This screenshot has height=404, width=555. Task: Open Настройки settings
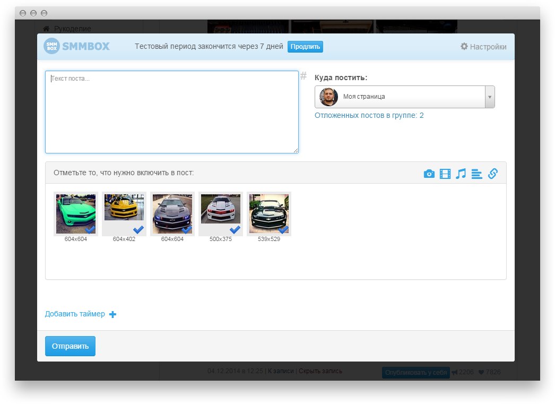[483, 47]
